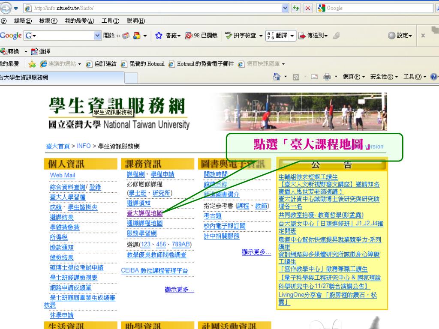Open the 服務學習網 link
The image size is (439, 329).
tap(141, 233)
